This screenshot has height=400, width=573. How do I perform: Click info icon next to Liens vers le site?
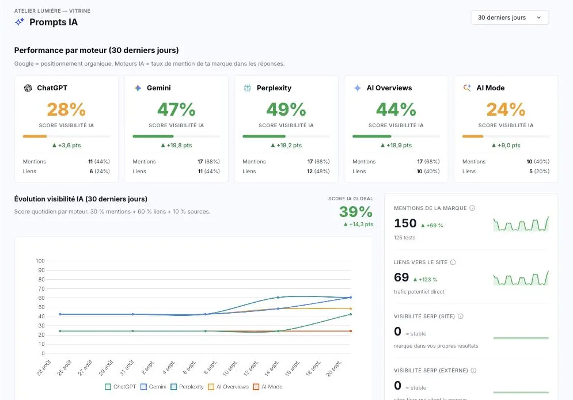pos(453,262)
